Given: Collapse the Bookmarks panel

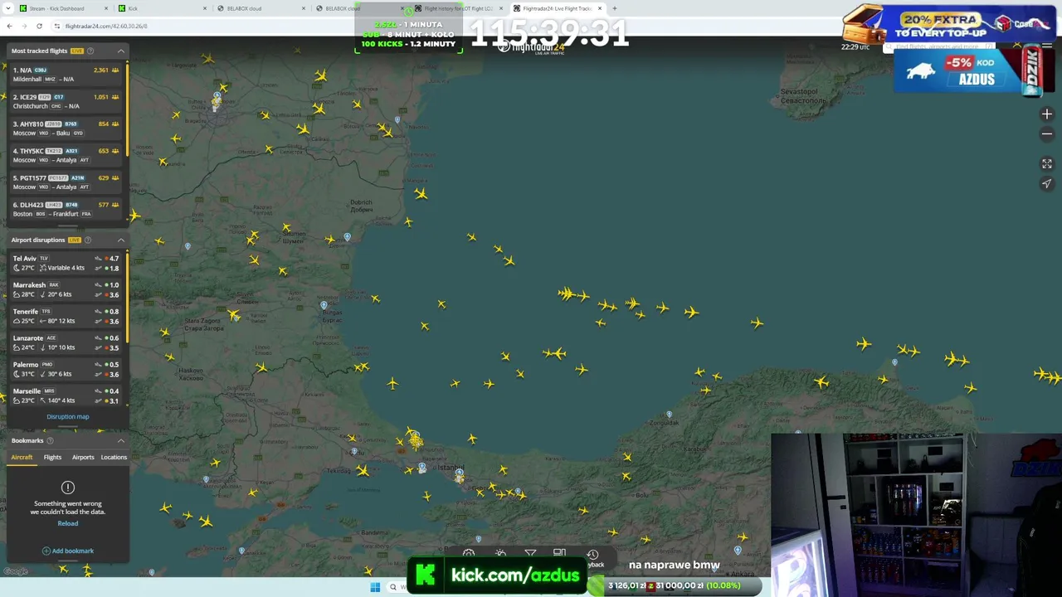Looking at the screenshot, I should click(x=121, y=441).
